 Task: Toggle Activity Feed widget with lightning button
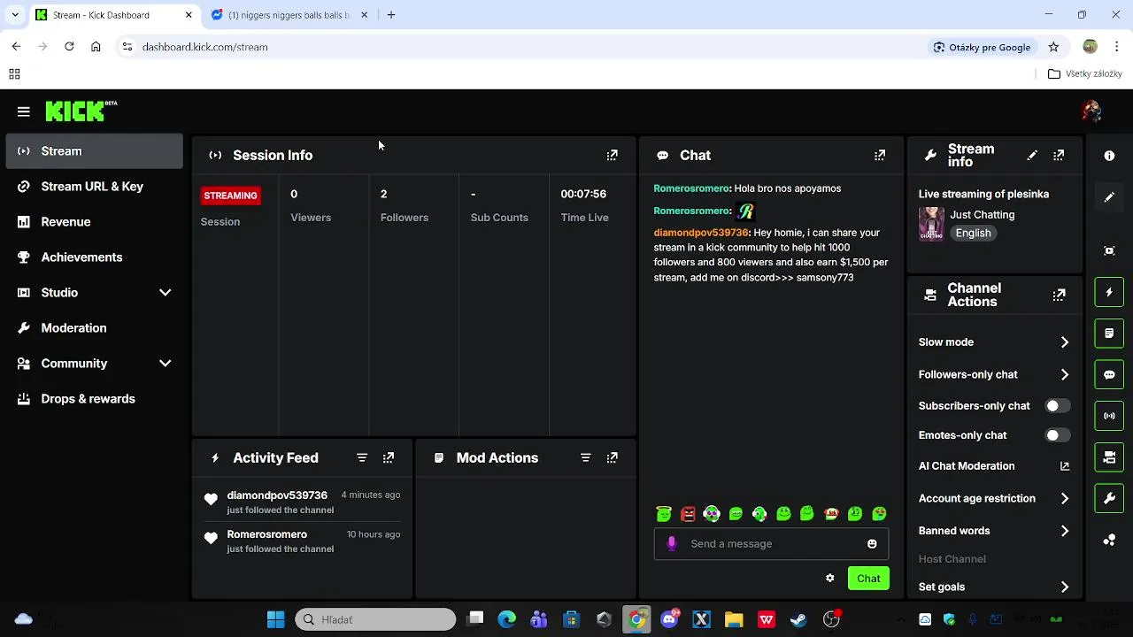(1109, 292)
